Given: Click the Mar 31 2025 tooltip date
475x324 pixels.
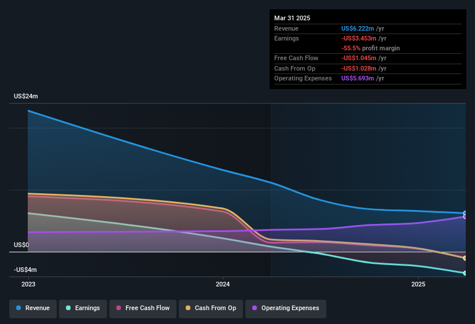Looking at the screenshot, I should [x=292, y=18].
